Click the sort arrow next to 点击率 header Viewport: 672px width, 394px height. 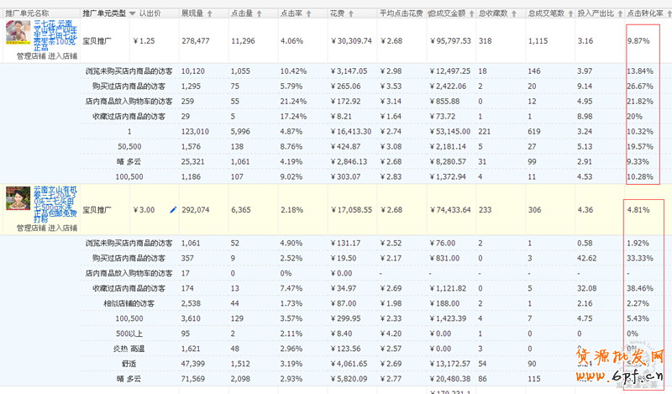(310, 14)
